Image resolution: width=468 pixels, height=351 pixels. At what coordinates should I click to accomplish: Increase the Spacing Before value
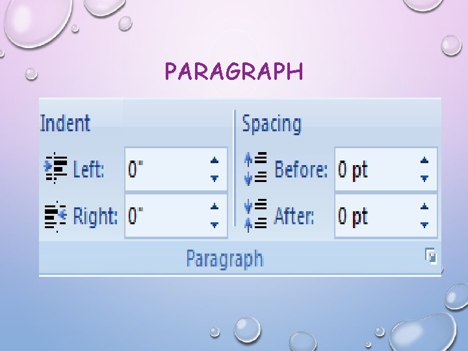coord(424,160)
